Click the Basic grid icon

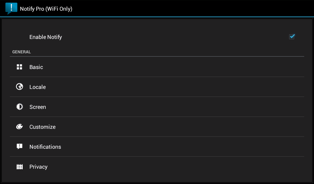click(19, 67)
